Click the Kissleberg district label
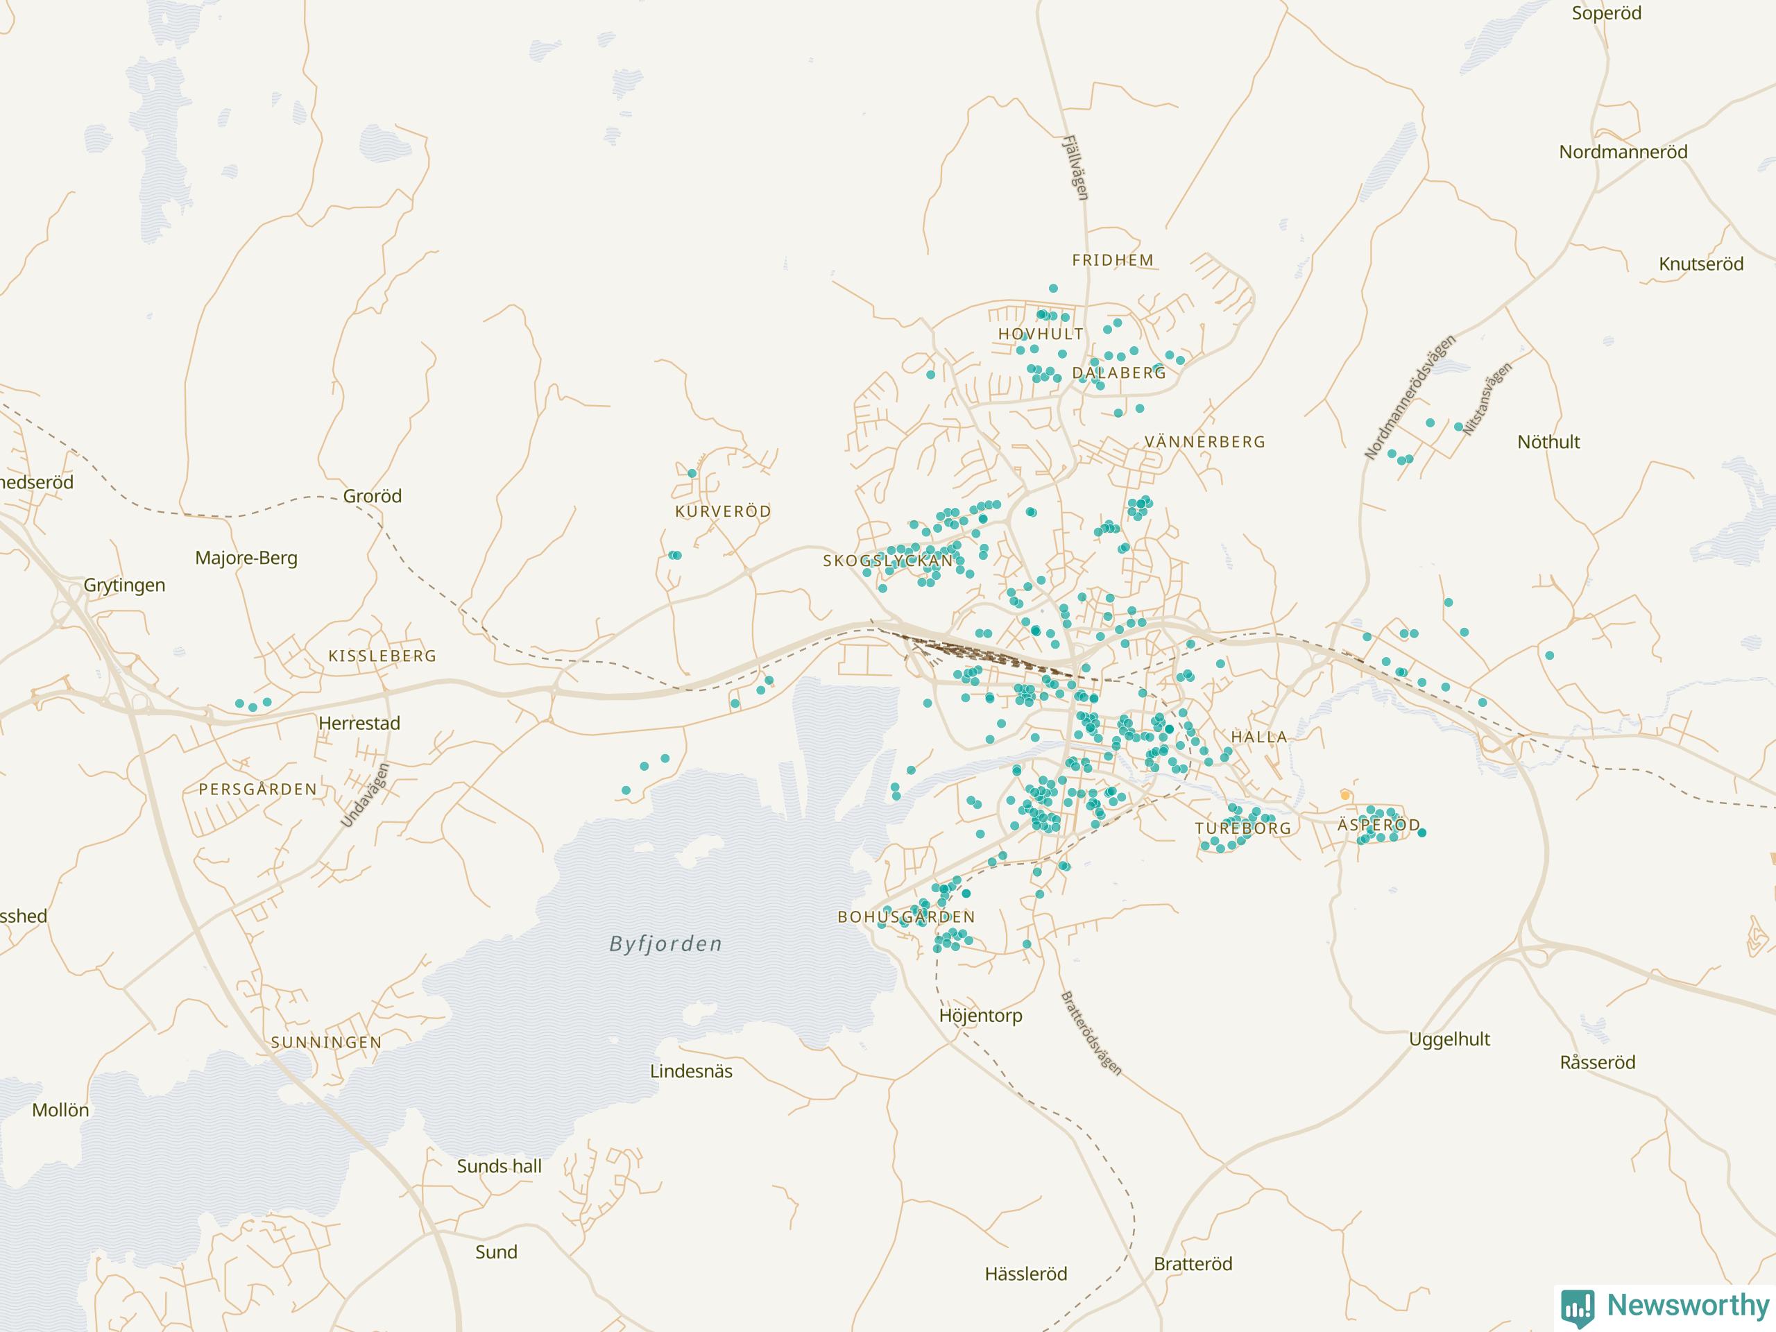The width and height of the screenshot is (1776, 1332). point(382,656)
